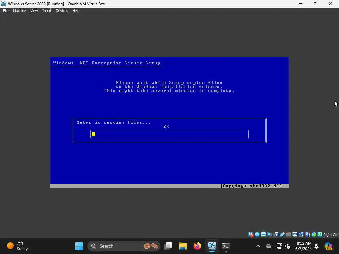Viewport: 339px width, 254px height.
Task: Click the floppy disk status icon
Action: [263, 234]
